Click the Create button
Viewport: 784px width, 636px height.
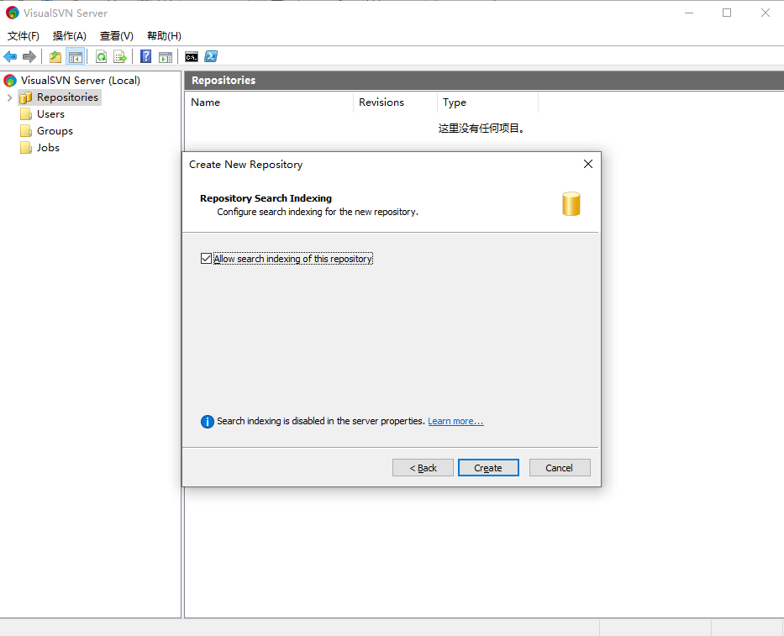coord(488,468)
